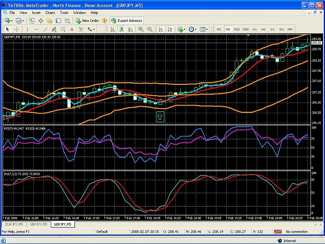325x244 pixels.
Task: Select the Draw Vertical Line tool
Action: (x=27, y=30)
